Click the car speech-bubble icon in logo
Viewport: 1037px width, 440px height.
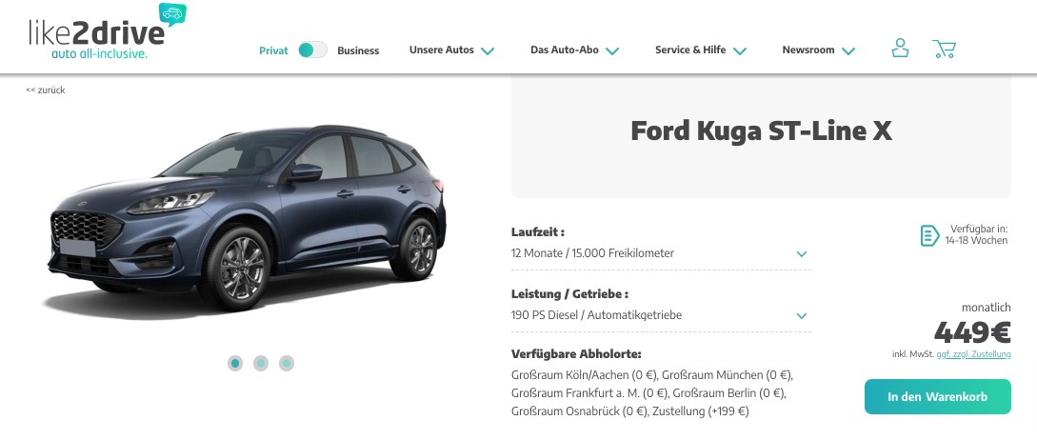172,14
